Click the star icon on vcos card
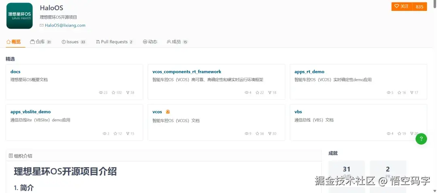Screen dimensions: 437x193 pos(257,134)
